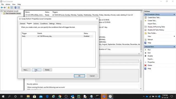Open the notification center icon
The width and height of the screenshot is (176, 99).
pos(172,97)
